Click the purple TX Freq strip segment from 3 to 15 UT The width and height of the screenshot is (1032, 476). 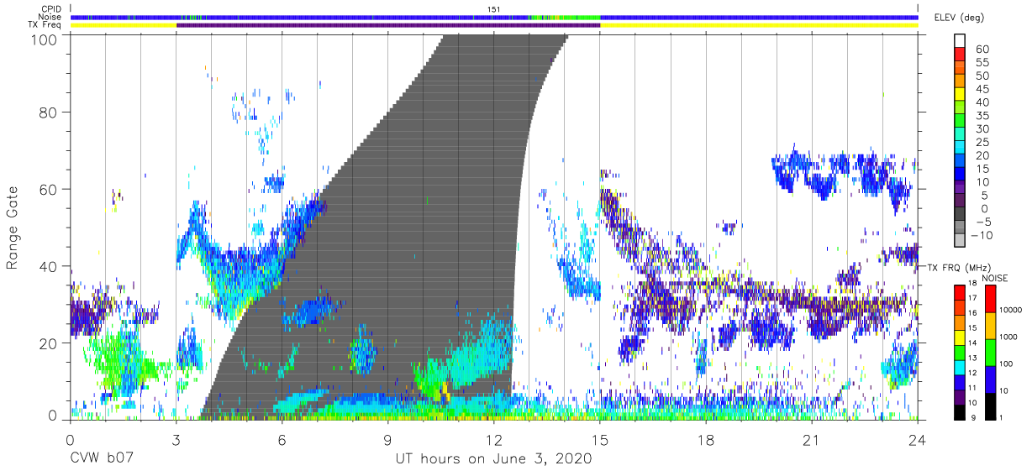(x=387, y=25)
